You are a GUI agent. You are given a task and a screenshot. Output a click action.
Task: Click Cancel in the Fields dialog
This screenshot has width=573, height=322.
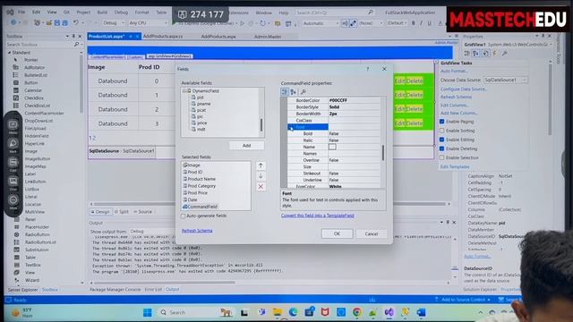(x=372, y=233)
